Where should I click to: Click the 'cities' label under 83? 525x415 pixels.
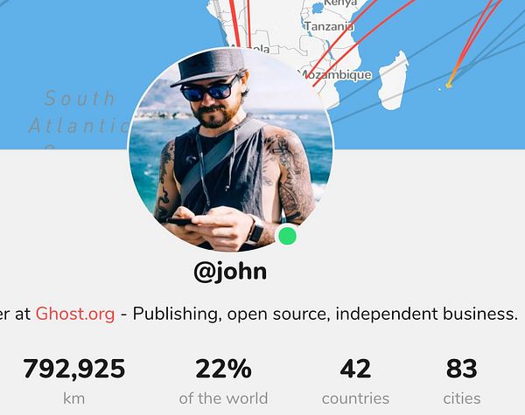coord(462,398)
